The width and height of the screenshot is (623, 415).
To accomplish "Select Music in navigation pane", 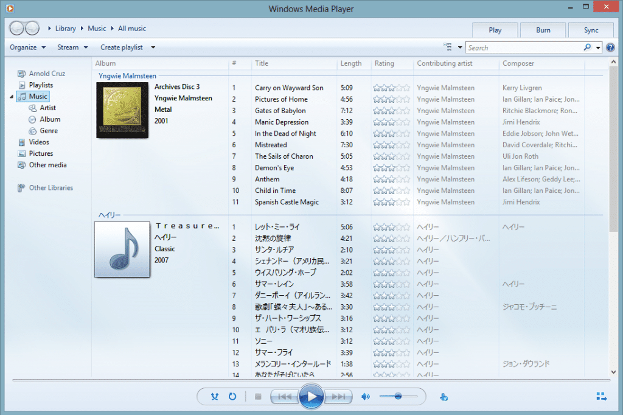I will (33, 96).
